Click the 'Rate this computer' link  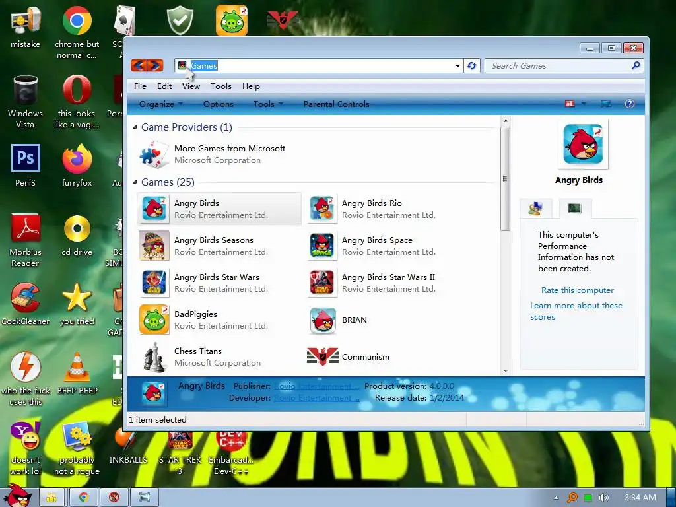(x=577, y=290)
